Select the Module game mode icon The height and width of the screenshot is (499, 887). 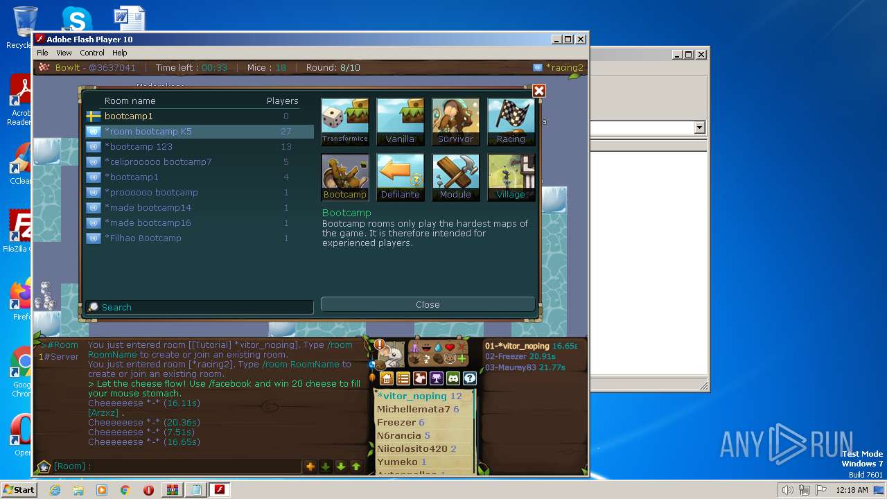455,177
